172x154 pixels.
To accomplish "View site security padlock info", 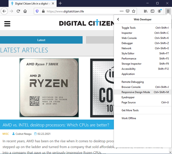I will [x=43, y=11].
